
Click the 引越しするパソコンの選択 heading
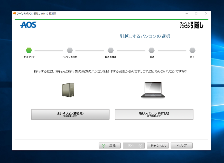pyautogui.click(x=145, y=36)
